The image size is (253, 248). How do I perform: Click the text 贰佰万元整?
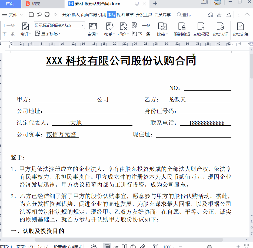click(x=61, y=135)
